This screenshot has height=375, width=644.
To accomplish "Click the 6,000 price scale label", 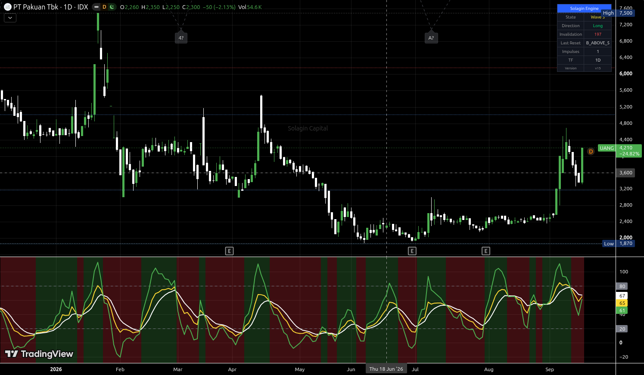I will (625, 74).
